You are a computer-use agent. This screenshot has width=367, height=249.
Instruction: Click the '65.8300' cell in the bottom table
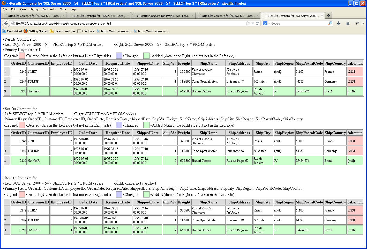(184, 230)
